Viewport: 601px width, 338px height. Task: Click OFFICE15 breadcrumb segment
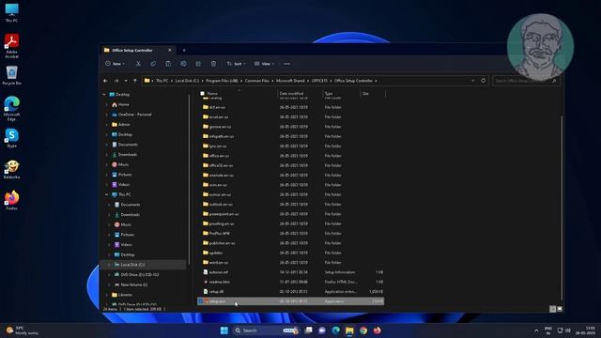[x=319, y=81]
